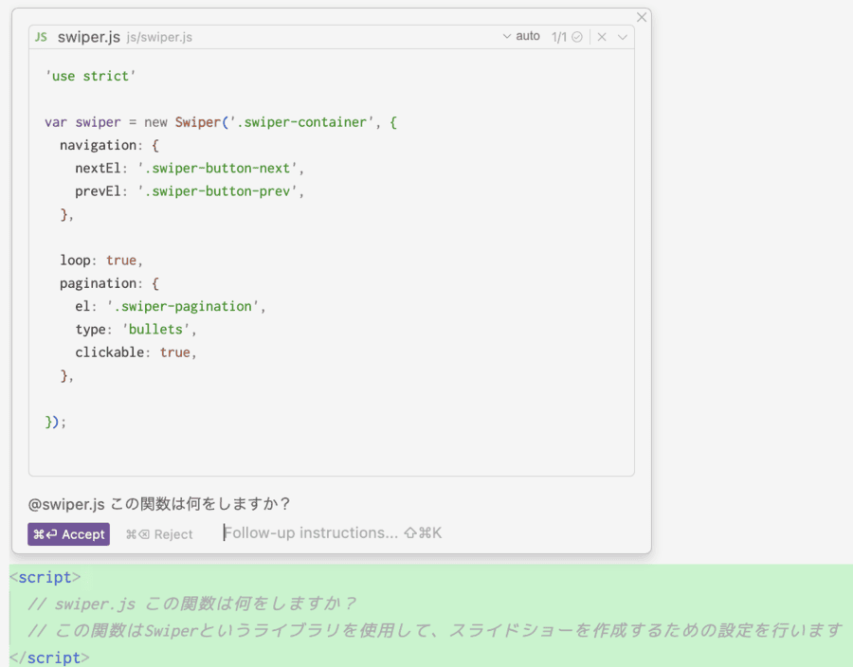
Task: Click the pagination: { line
Action: tap(109, 283)
